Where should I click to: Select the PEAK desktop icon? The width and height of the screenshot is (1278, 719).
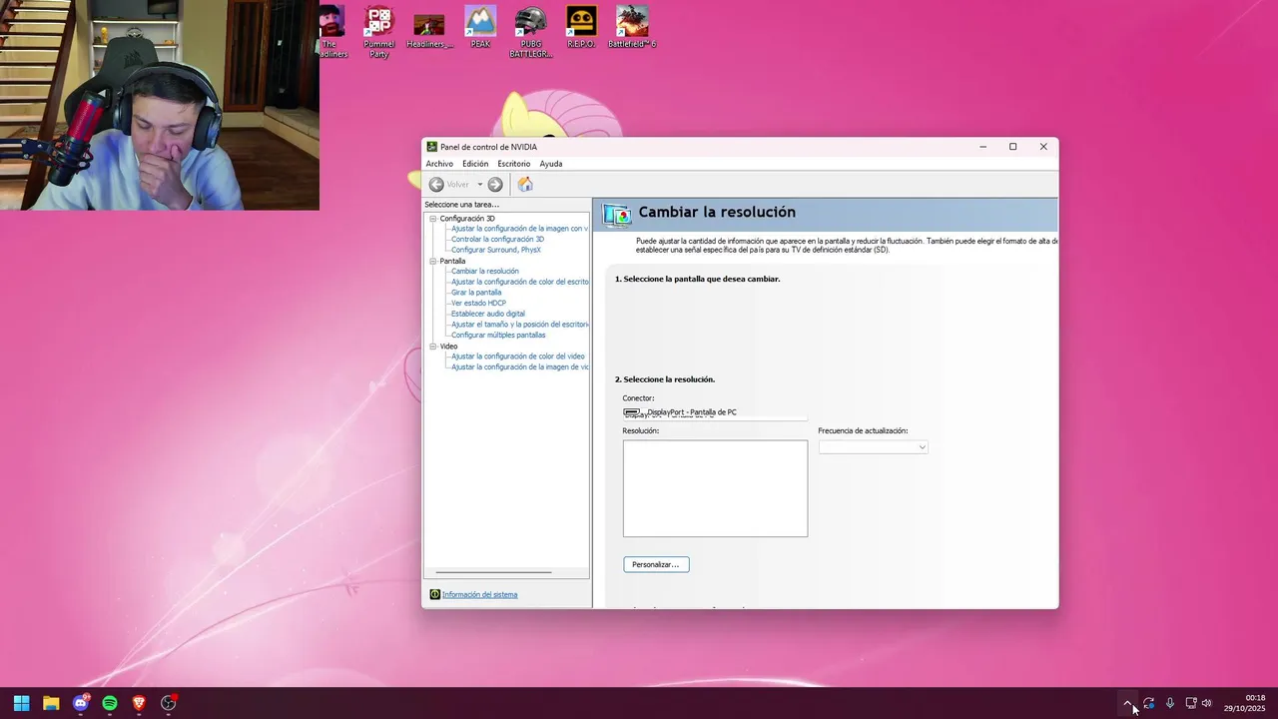coord(480,28)
